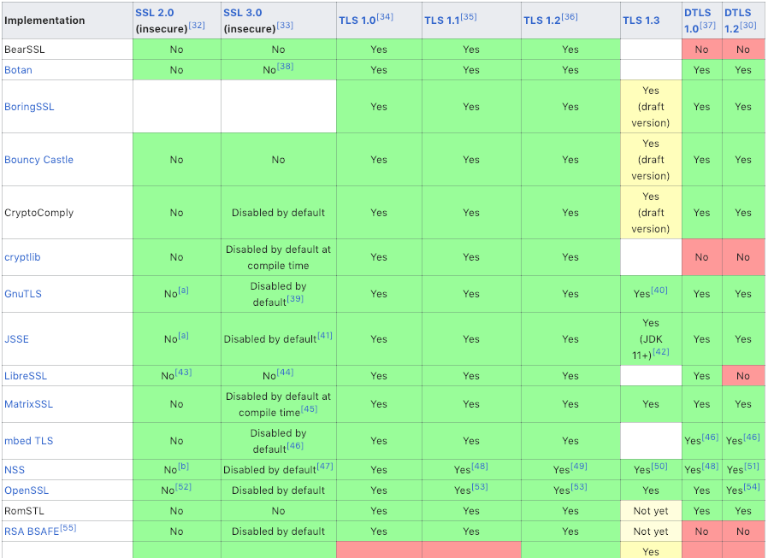
Task: Open the SSL 3.0 header link
Action: (242, 13)
